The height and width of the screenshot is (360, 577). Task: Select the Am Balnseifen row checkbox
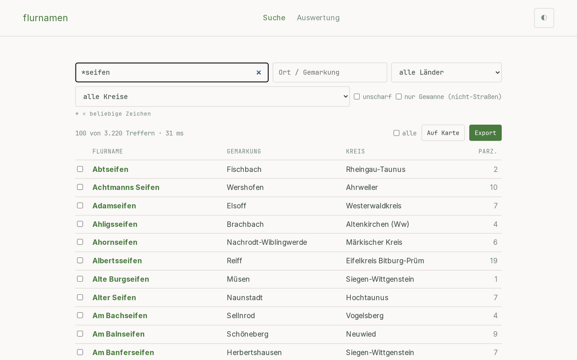(80, 334)
